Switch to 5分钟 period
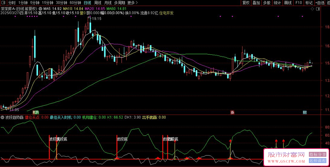The image size is (330, 167). coord(35,3)
